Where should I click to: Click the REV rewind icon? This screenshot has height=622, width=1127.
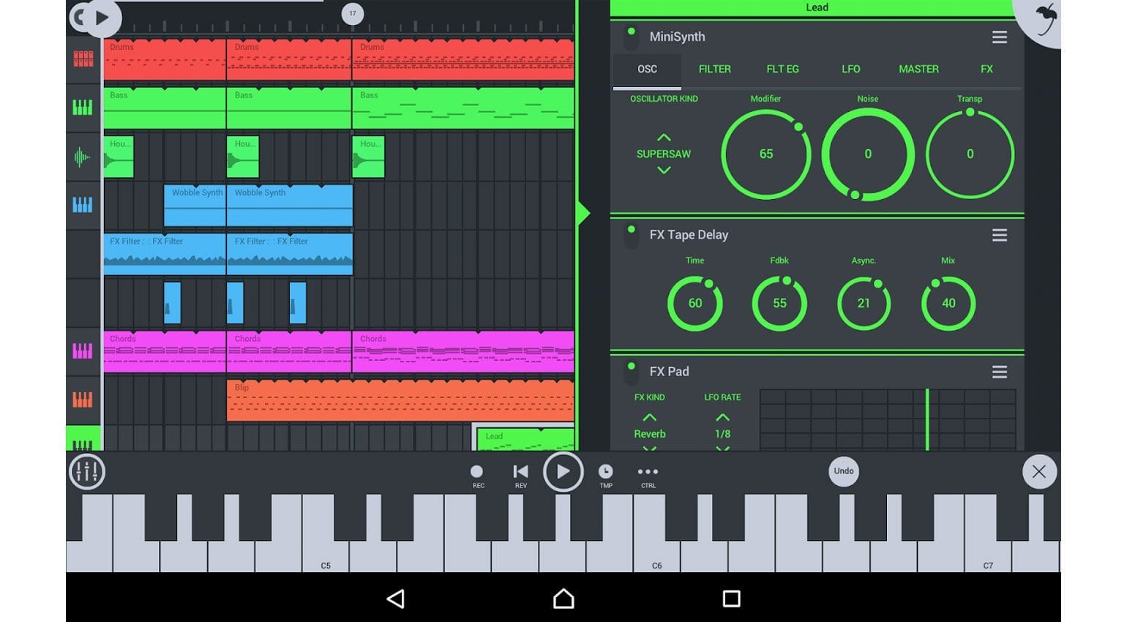[520, 472]
